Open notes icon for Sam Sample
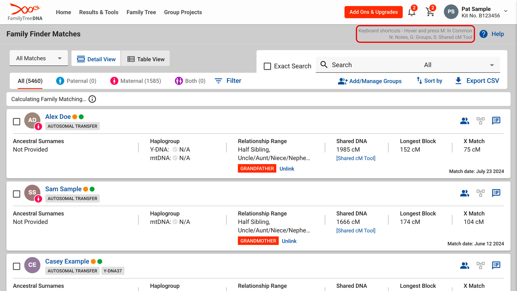The width and height of the screenshot is (517, 291). click(496, 193)
